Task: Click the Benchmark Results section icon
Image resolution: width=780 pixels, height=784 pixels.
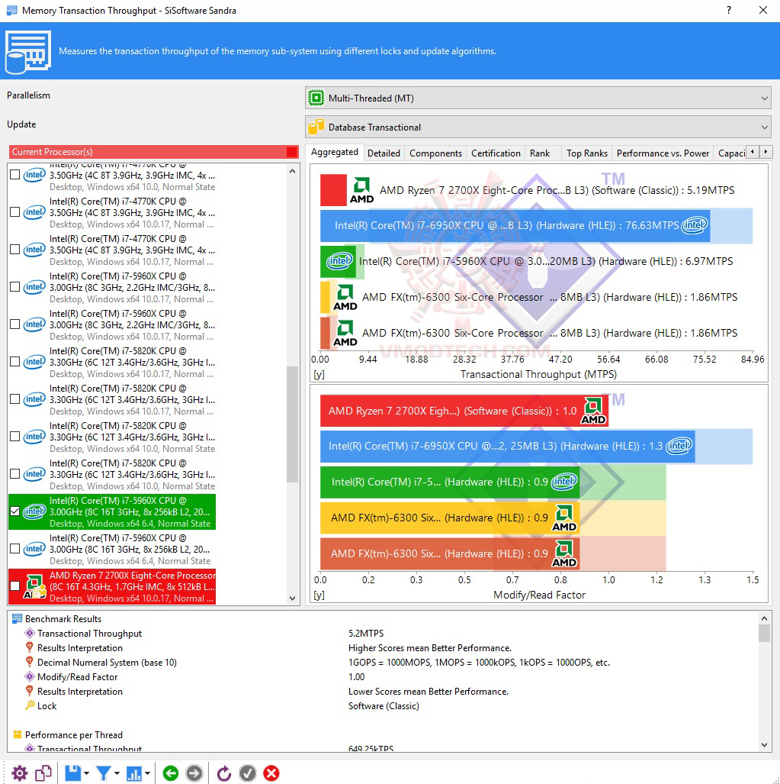Action: tap(17, 618)
